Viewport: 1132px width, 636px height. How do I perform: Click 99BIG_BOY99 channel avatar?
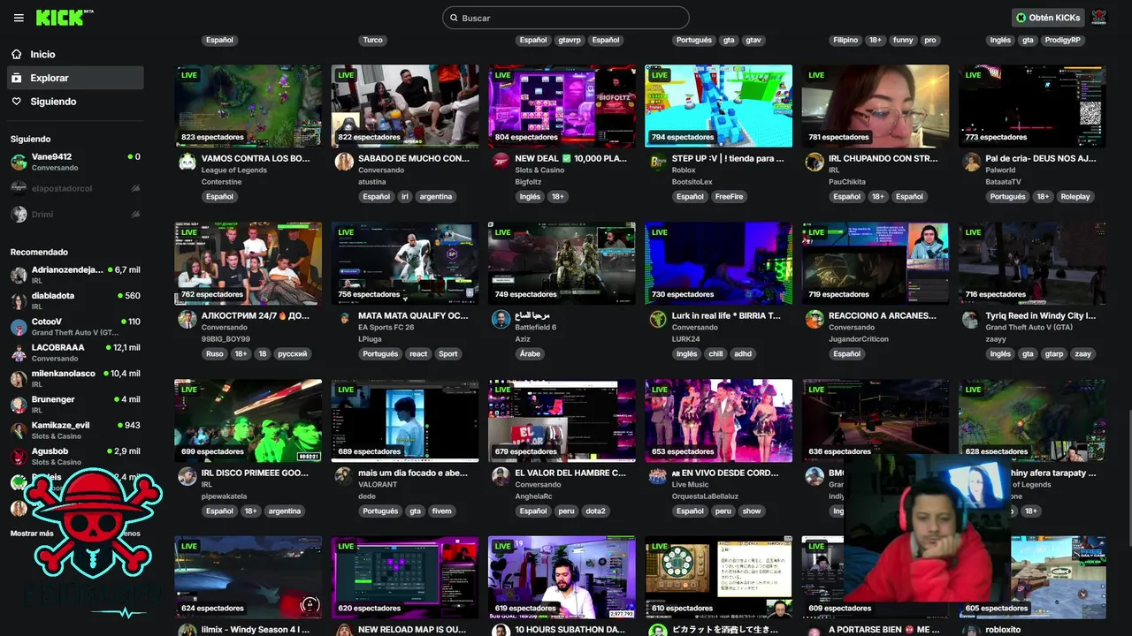coord(187,319)
